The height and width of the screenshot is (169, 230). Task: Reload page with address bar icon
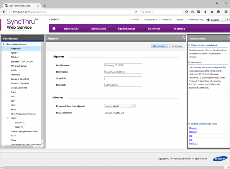136,12
